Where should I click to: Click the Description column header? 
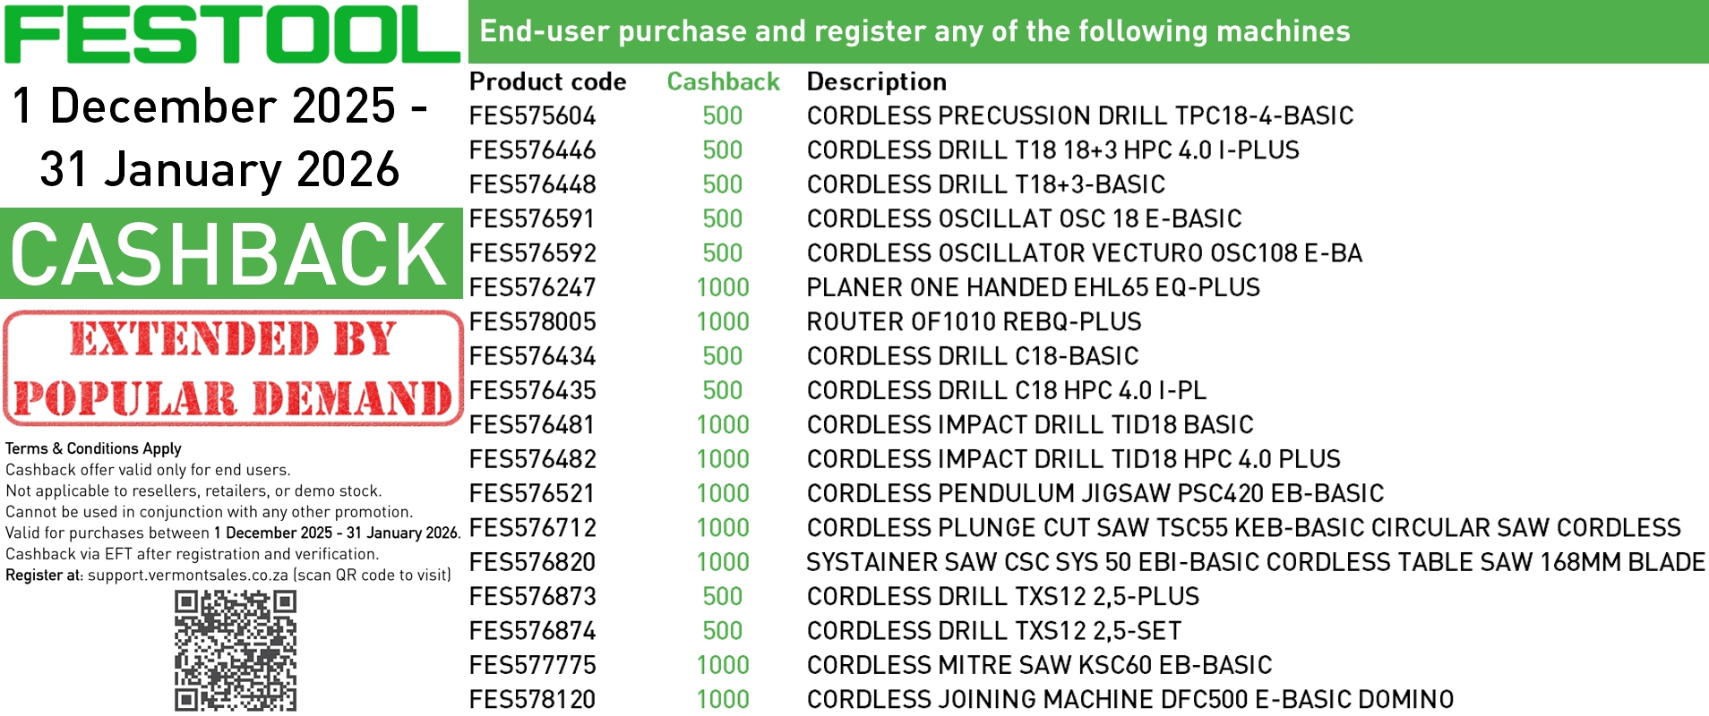coord(876,81)
